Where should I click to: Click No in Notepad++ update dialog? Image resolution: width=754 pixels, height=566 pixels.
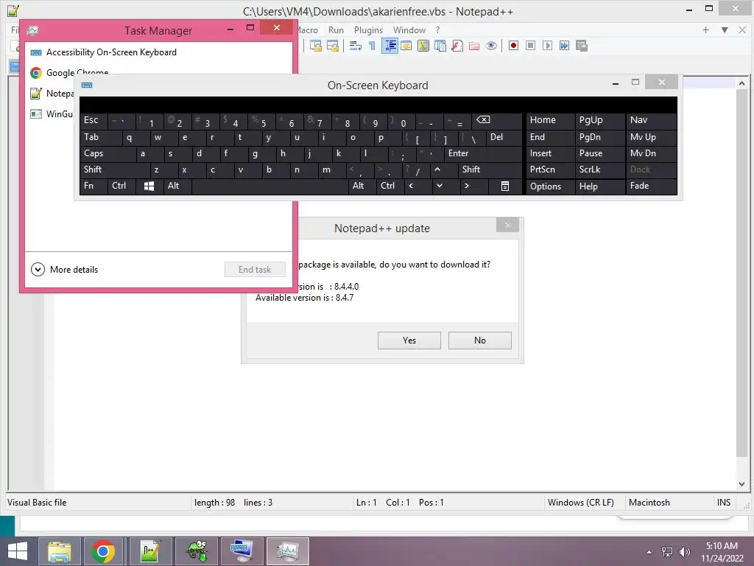[x=480, y=340]
